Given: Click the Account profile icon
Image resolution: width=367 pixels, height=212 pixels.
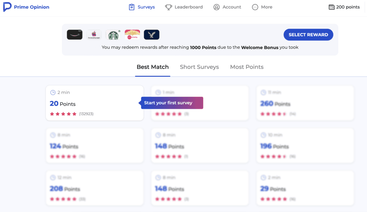Looking at the screenshot, I should pos(216,7).
